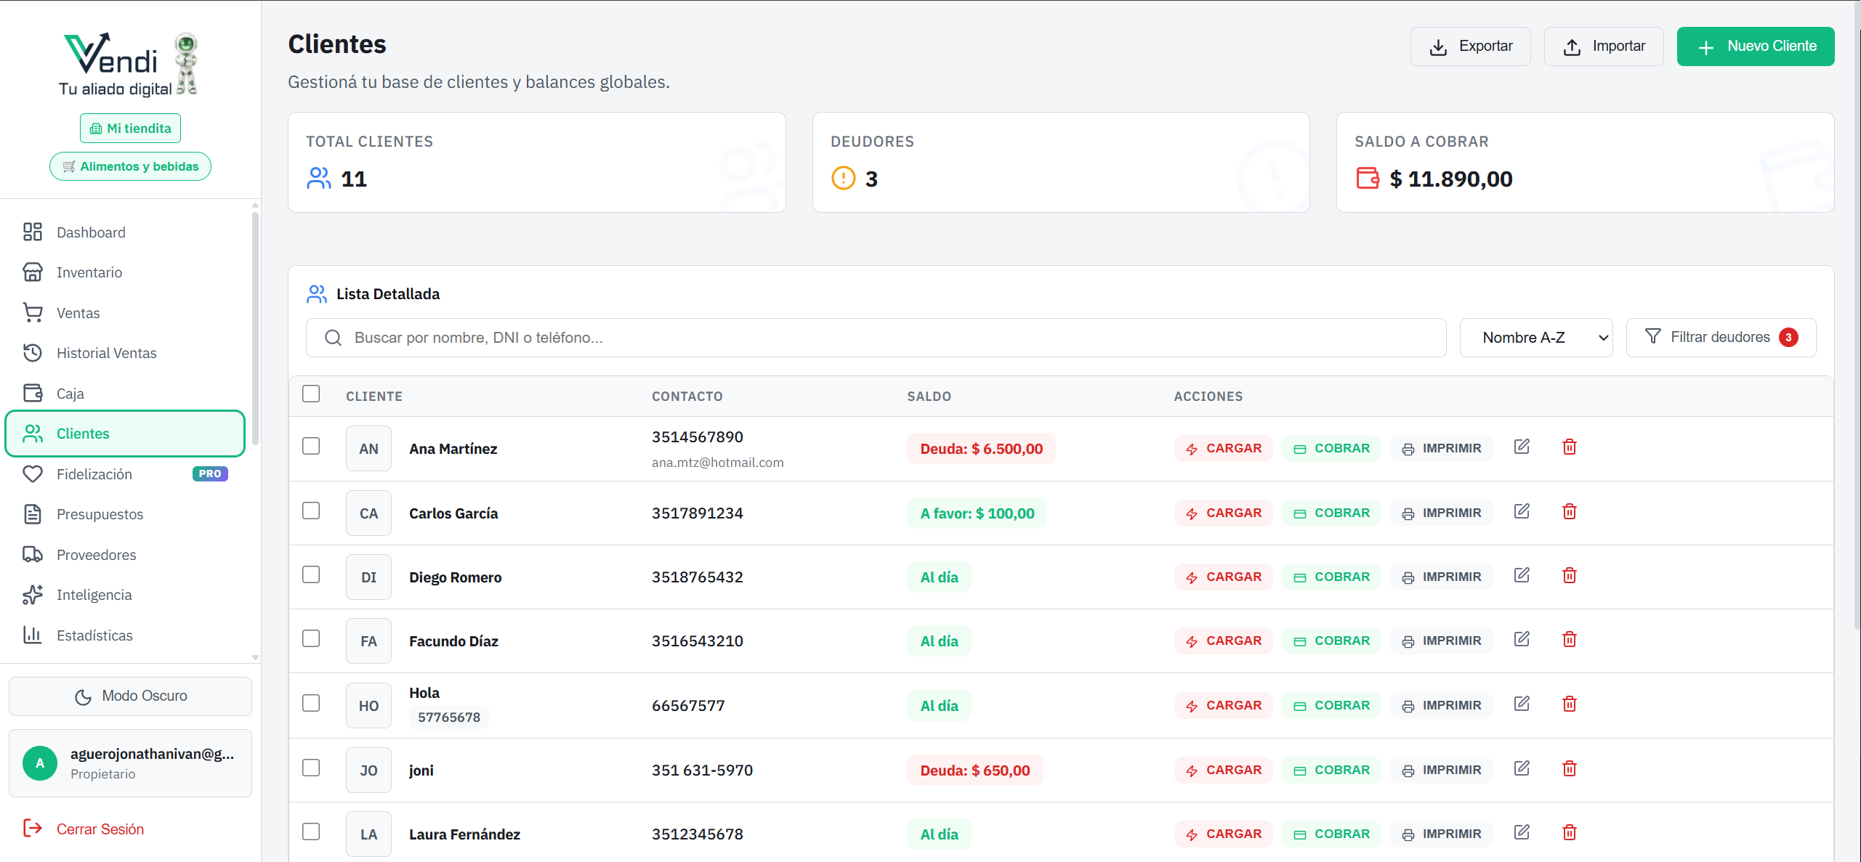This screenshot has width=1861, height=862.
Task: Click COBRAR for Ana Martínez
Action: coord(1331,448)
